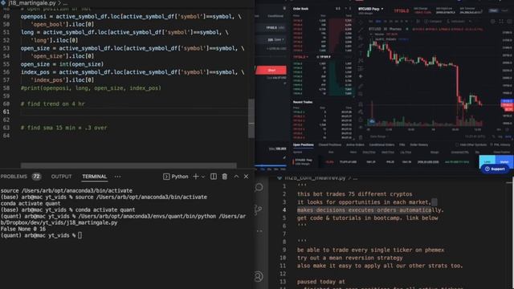This screenshot has height=289, width=514.
Task: Select the Conditional order type tab
Action: (x=275, y=16)
